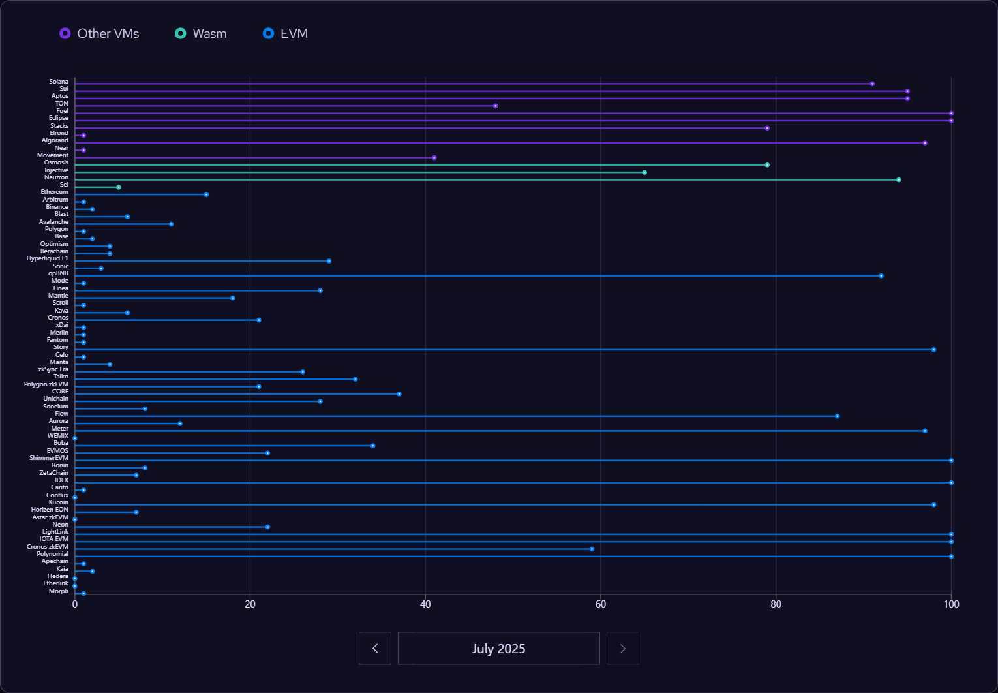Go to the previous month with left chevron
This screenshot has width=998, height=693.
click(375, 648)
